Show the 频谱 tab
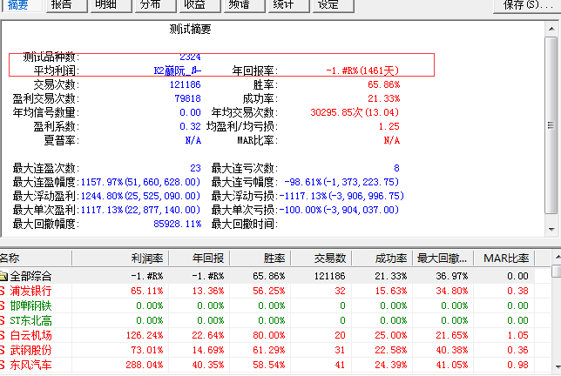 pos(240,5)
